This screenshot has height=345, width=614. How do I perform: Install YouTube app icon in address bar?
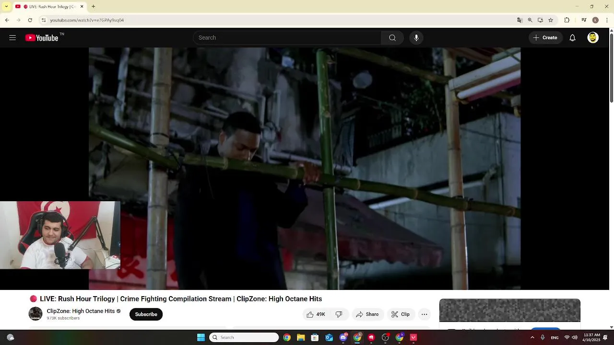point(540,20)
